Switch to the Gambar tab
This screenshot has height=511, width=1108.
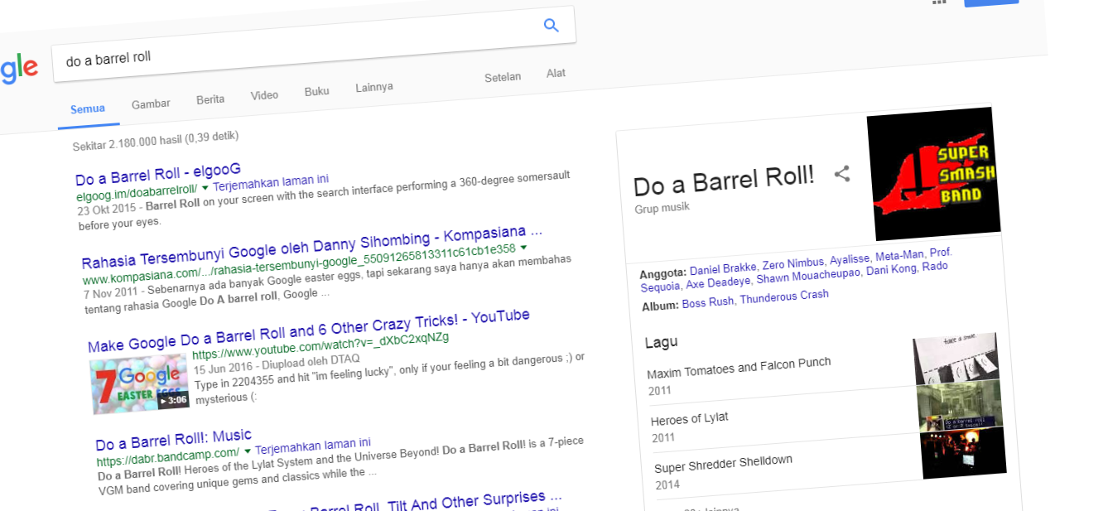pos(151,104)
